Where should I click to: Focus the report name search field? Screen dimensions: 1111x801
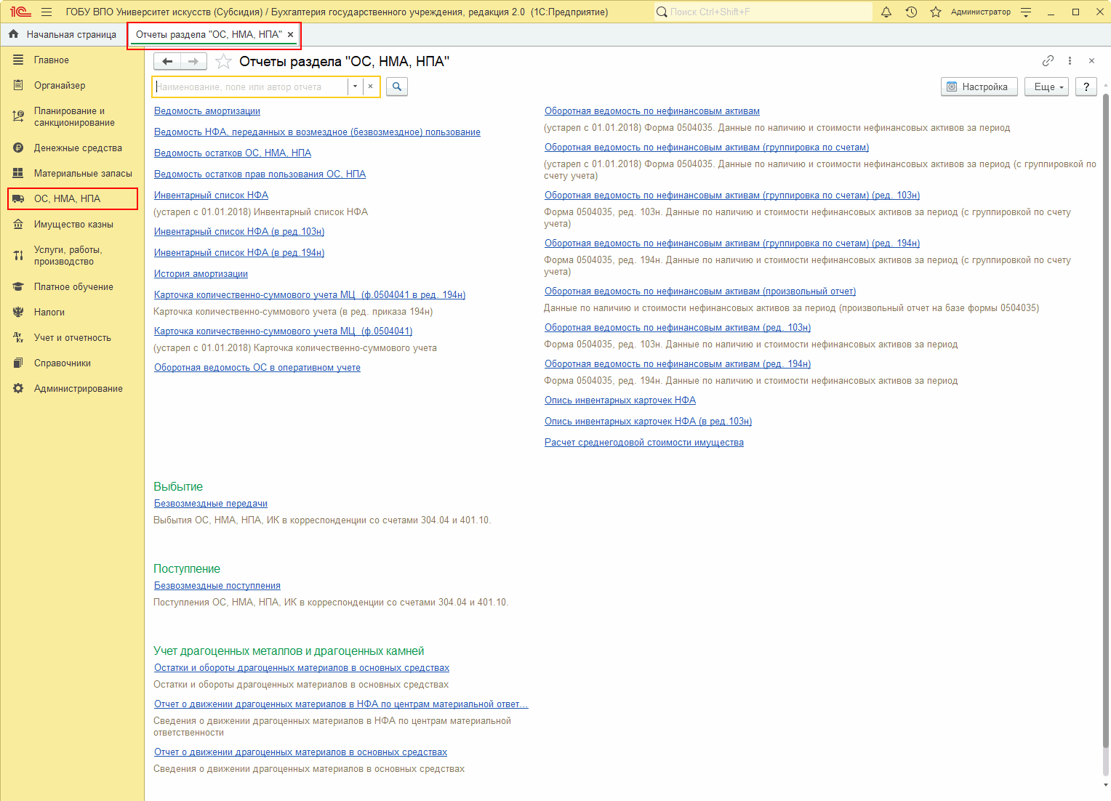click(x=251, y=86)
